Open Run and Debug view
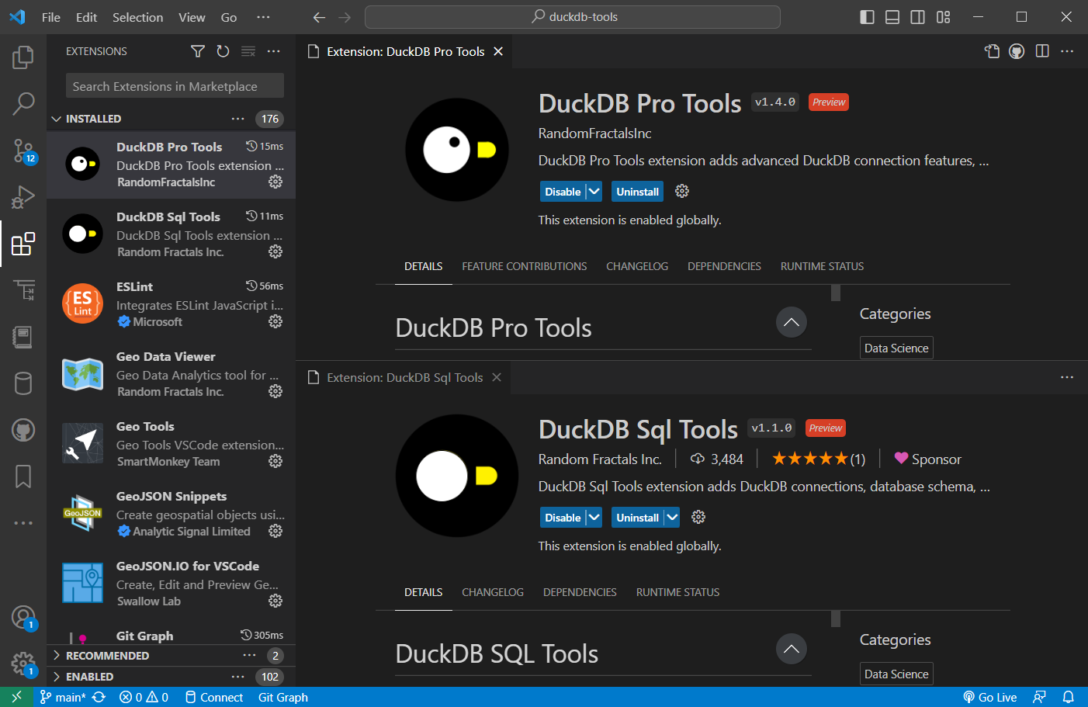The width and height of the screenshot is (1088, 707). pos(23,197)
